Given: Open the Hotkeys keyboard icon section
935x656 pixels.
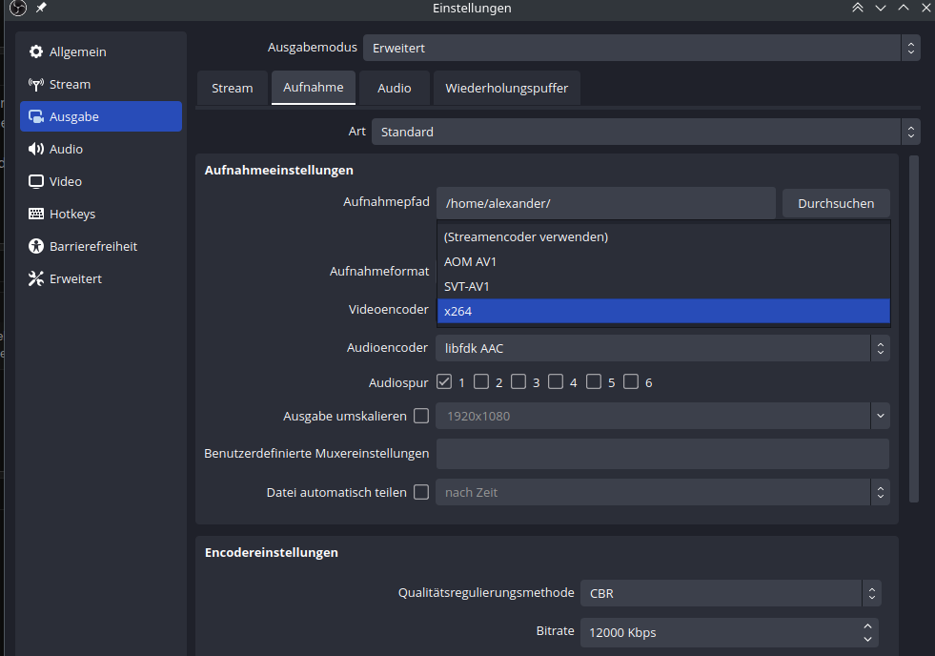Looking at the screenshot, I should click(x=36, y=214).
